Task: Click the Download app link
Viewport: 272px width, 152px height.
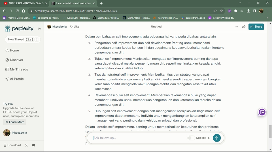Action: [x=12, y=145]
